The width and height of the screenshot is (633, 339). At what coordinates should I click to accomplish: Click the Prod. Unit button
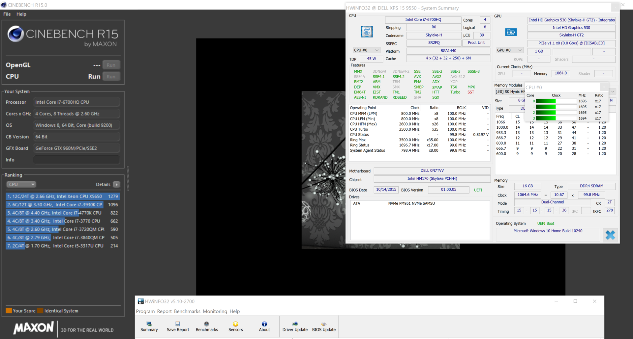pyautogui.click(x=476, y=43)
